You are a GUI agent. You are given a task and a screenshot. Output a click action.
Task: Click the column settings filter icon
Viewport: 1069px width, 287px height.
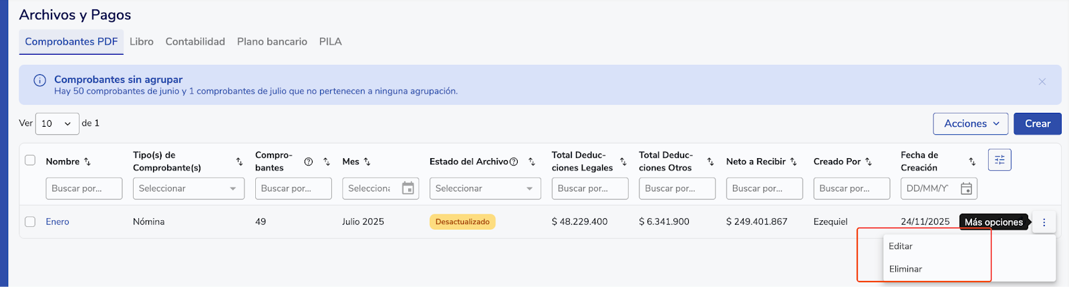(x=1000, y=160)
